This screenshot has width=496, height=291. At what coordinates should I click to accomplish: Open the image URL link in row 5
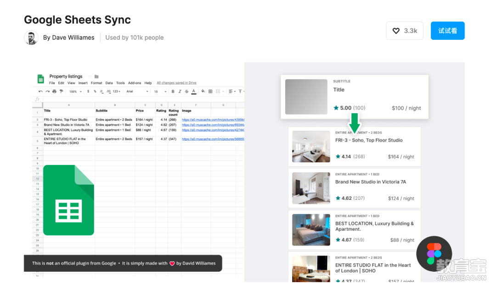point(213,139)
